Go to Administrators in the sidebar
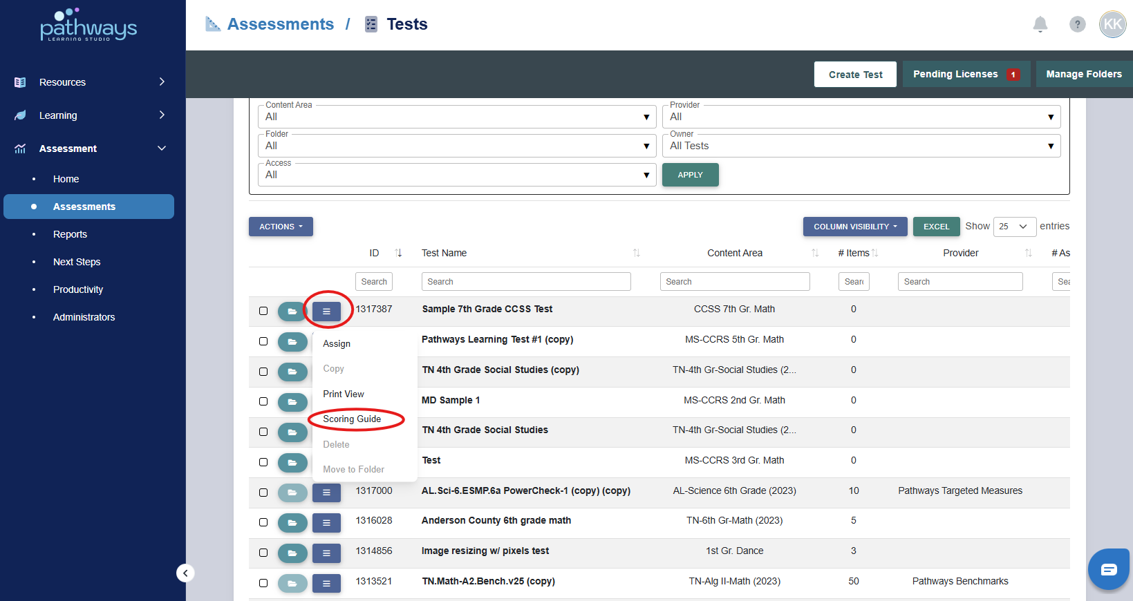The height and width of the screenshot is (601, 1133). (84, 317)
